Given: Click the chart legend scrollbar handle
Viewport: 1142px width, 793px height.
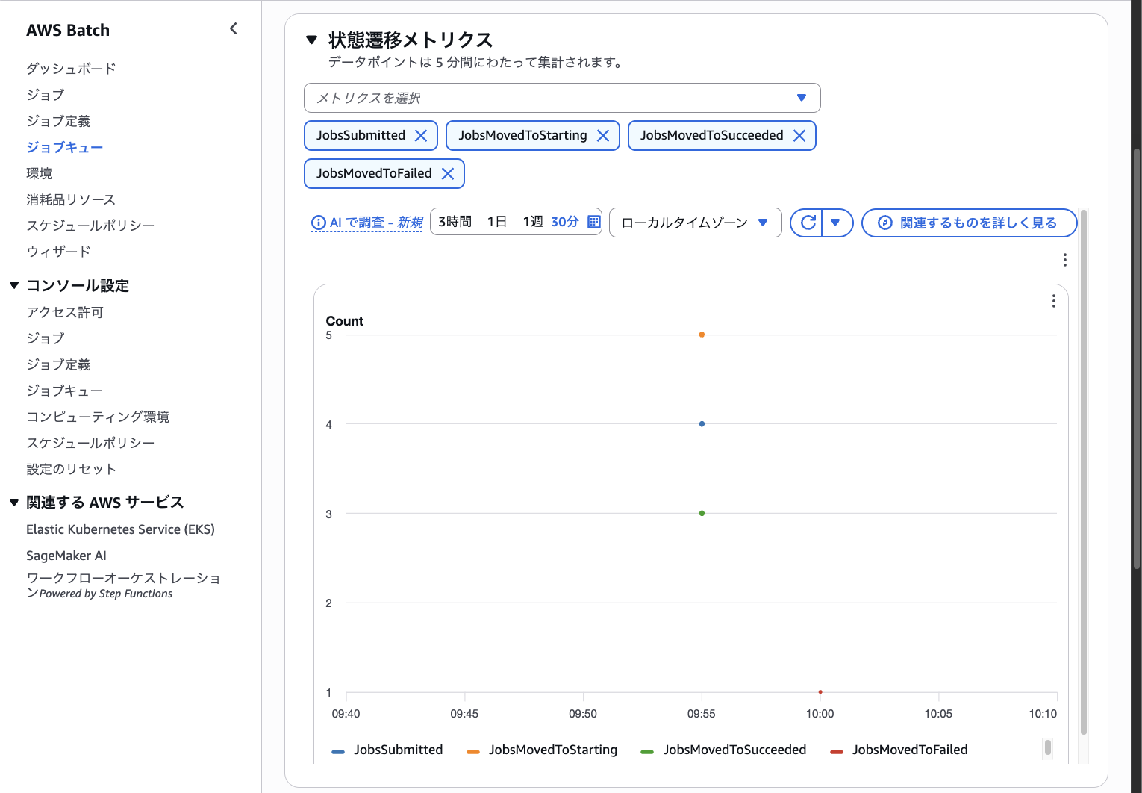Looking at the screenshot, I should (1048, 747).
